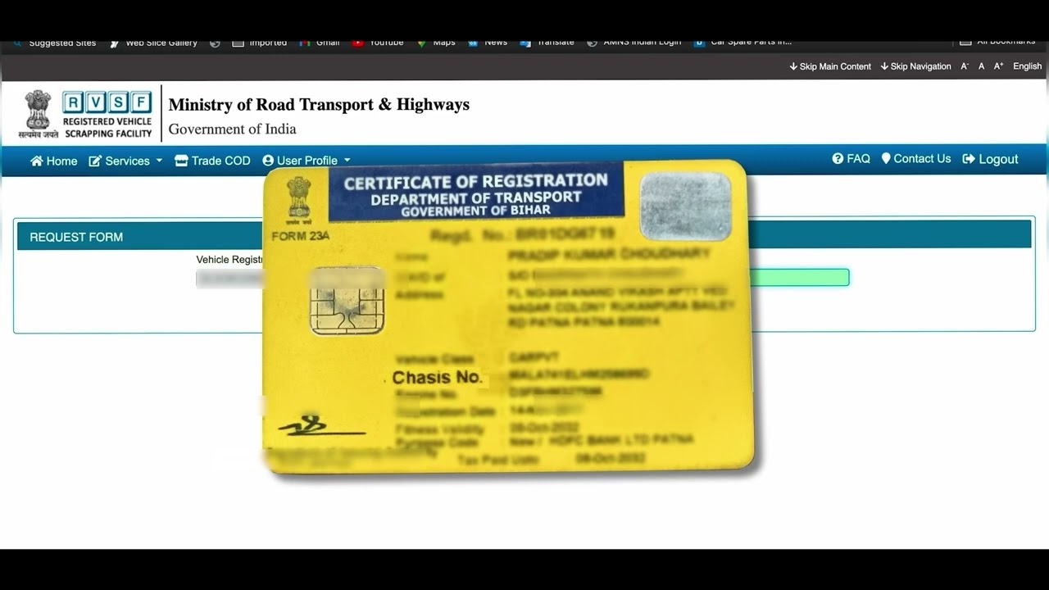Open the Gmail bookmark
The height and width of the screenshot is (590, 1049).
coord(320,43)
